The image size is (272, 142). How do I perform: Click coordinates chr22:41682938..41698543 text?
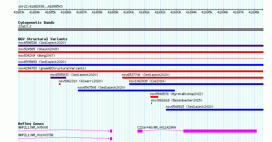pos(40,7)
